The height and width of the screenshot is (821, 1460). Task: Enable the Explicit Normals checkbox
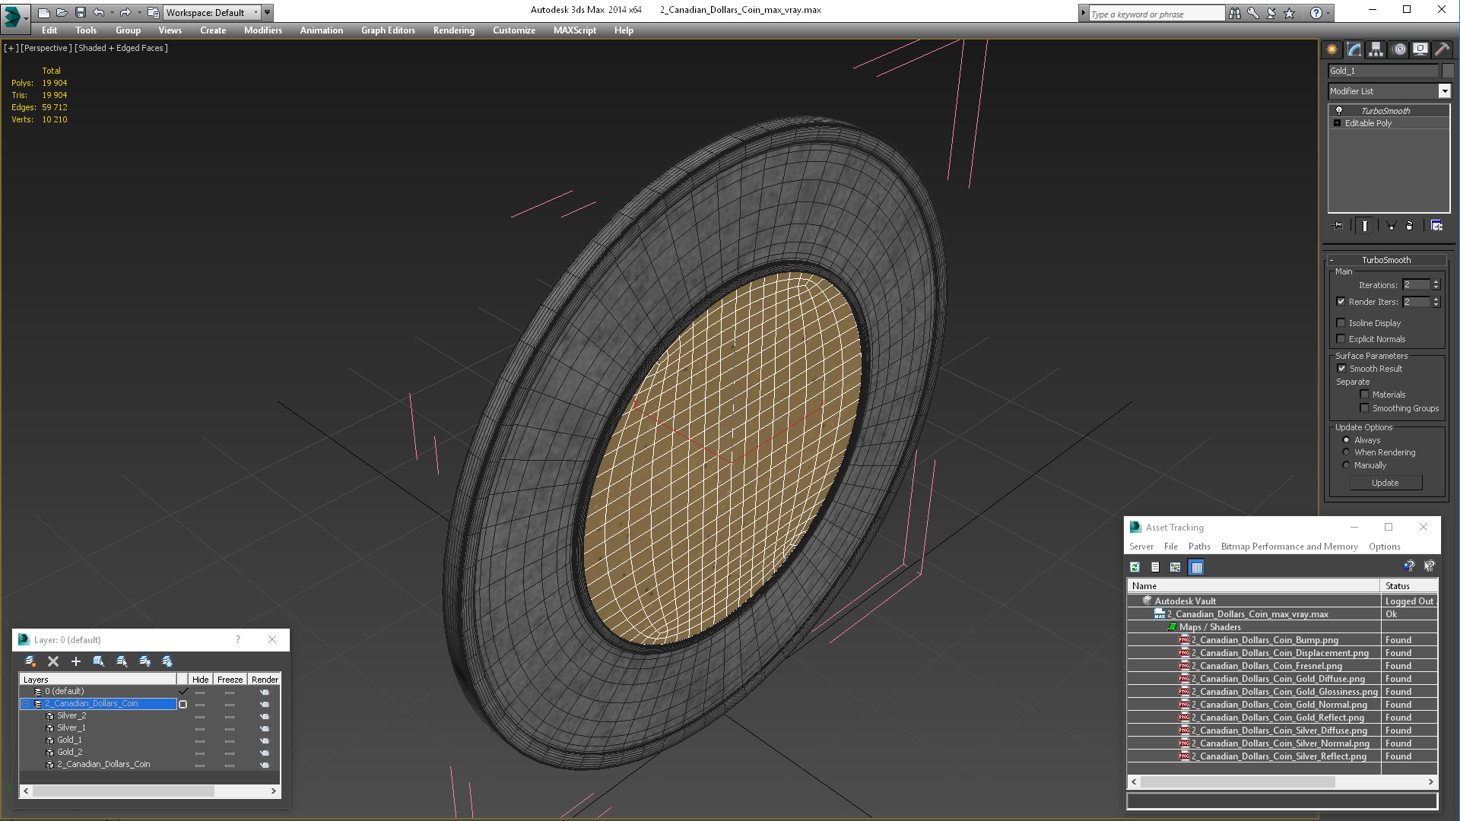(x=1341, y=339)
